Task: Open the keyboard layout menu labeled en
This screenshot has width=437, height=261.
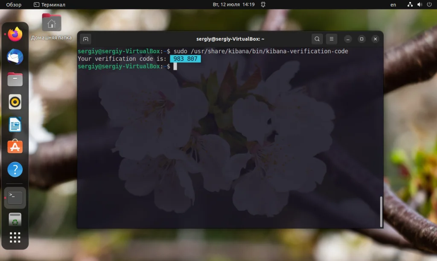Action: coord(393,5)
